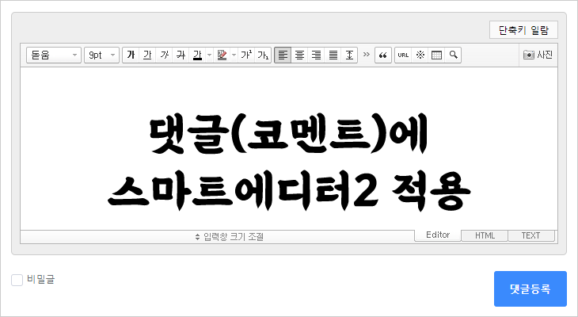The height and width of the screenshot is (317, 578).
Task: Click the 댓글등록 submit button
Action: [x=530, y=288]
